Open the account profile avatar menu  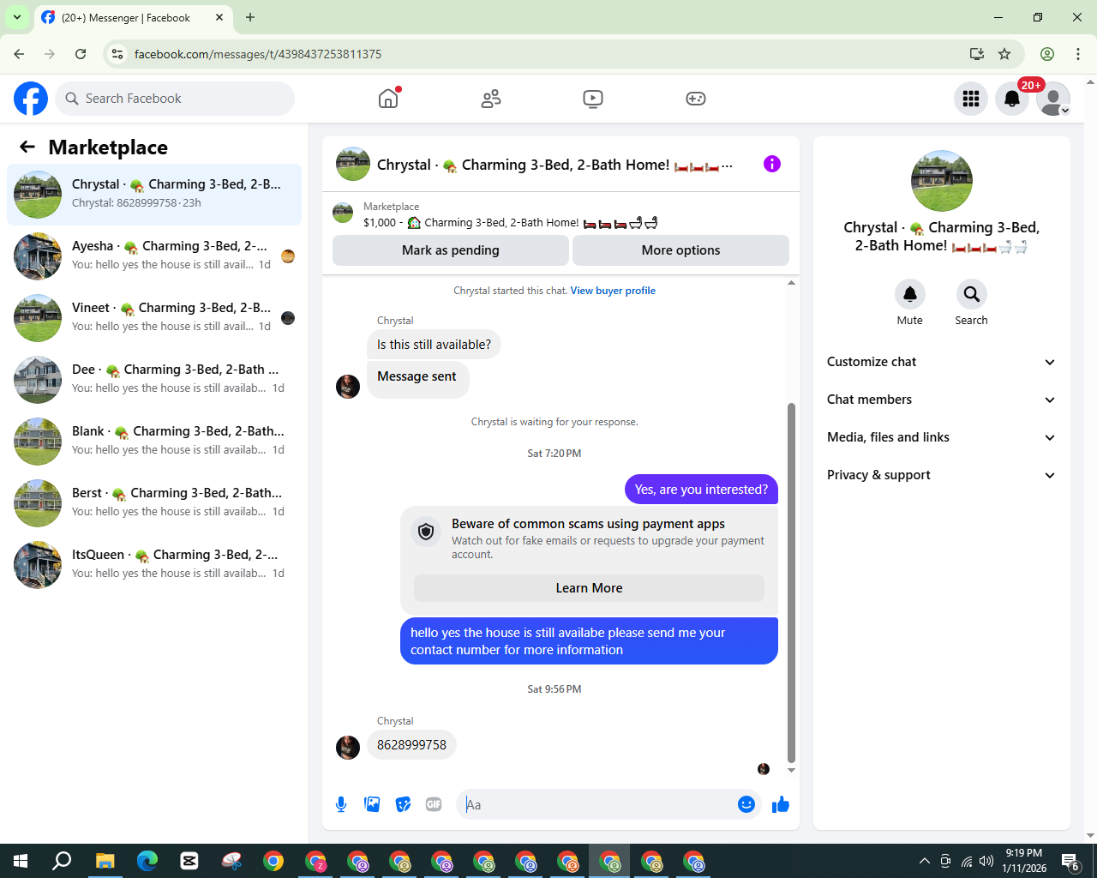click(1053, 99)
